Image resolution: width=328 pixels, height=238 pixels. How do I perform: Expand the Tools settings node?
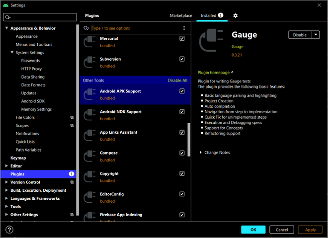point(6,206)
